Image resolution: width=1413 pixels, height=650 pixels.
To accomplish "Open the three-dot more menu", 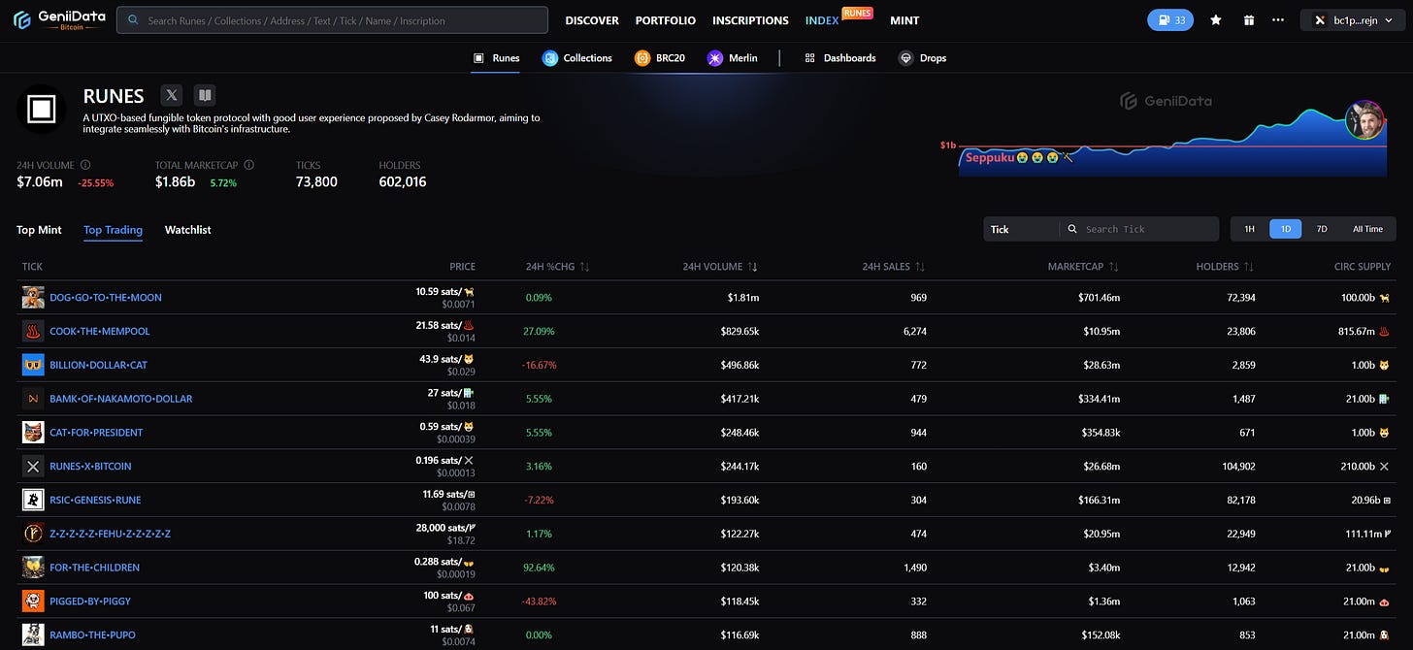I will [1278, 19].
